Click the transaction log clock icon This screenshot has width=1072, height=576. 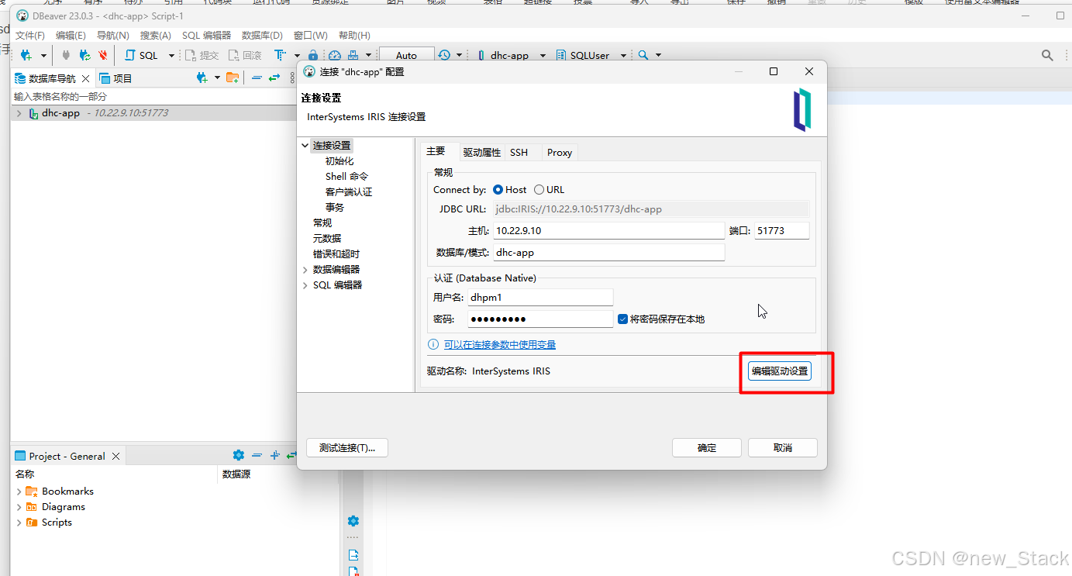(x=444, y=55)
